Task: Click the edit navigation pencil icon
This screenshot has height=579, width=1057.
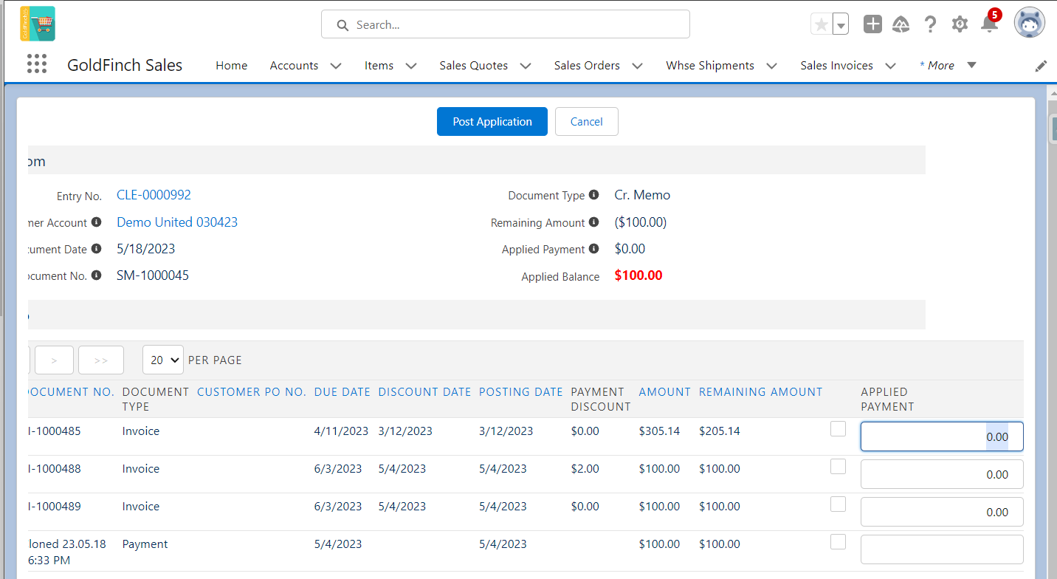Action: click(x=1041, y=66)
